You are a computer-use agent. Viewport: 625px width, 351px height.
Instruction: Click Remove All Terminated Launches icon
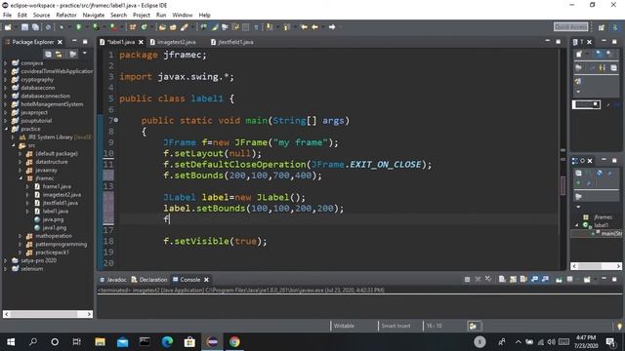click(x=488, y=280)
